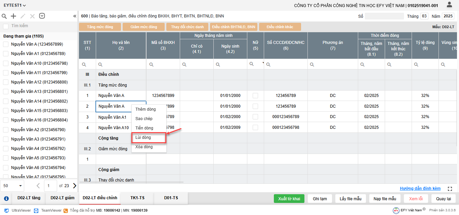The height and width of the screenshot is (215, 459).
Task: Open the TeamViewer support icon
Action: pyautogui.click(x=37, y=210)
